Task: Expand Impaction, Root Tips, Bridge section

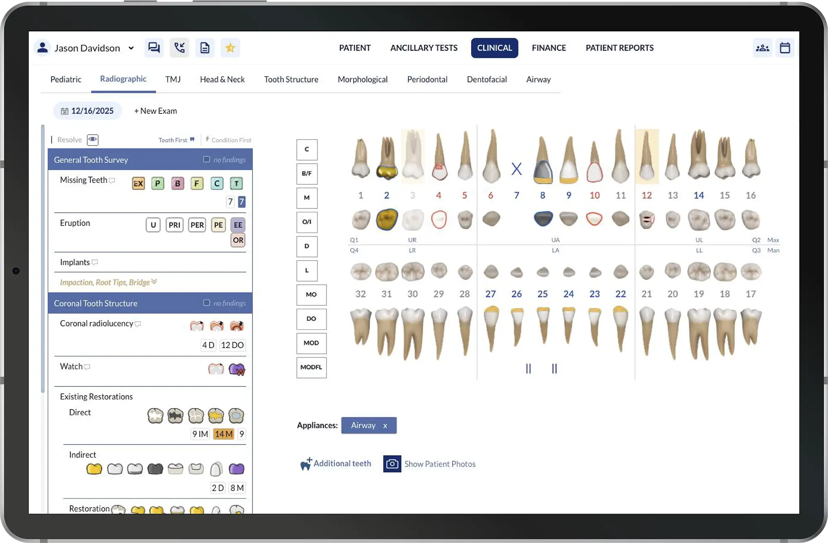Action: (x=108, y=282)
